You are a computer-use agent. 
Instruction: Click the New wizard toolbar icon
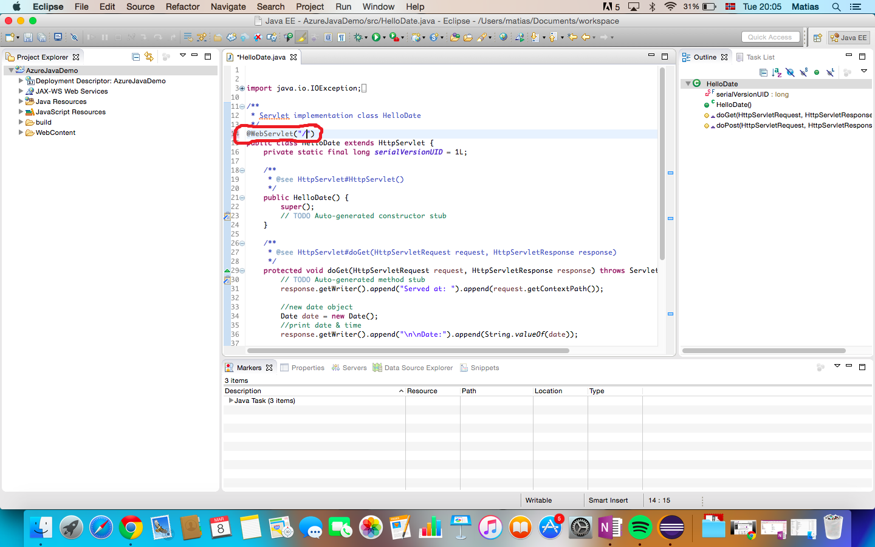10,37
